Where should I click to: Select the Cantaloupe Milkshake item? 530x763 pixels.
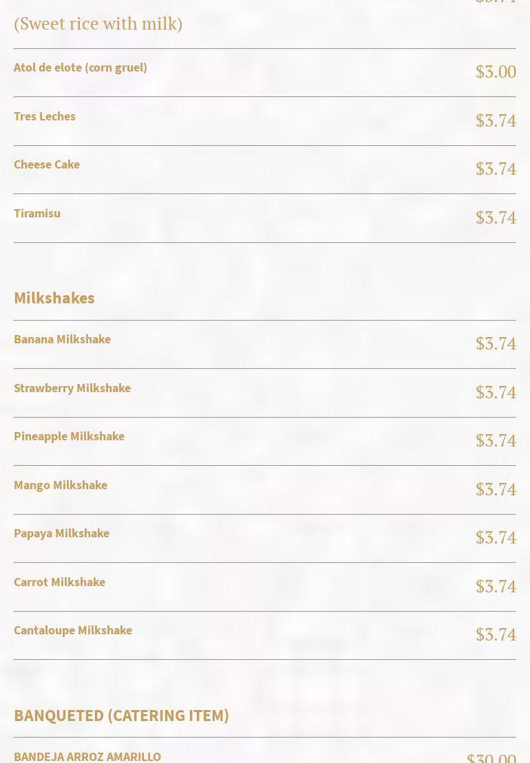[x=73, y=630]
